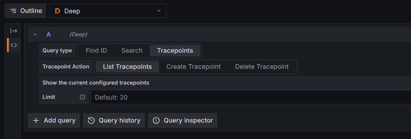This screenshot has height=139, width=411.
Task: Select Tracepoints query type
Action: tap(175, 51)
